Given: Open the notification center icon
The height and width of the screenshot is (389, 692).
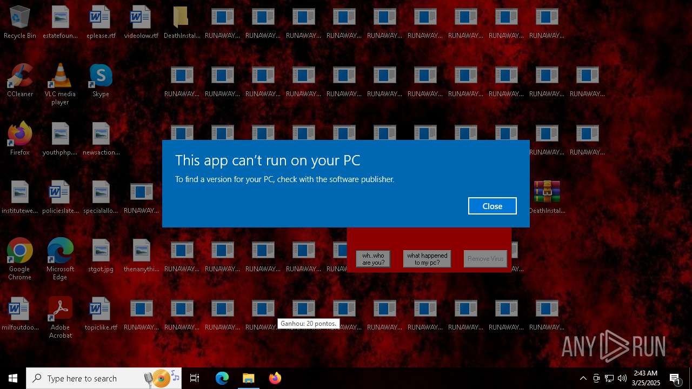Looking at the screenshot, I should pyautogui.click(x=675, y=378).
